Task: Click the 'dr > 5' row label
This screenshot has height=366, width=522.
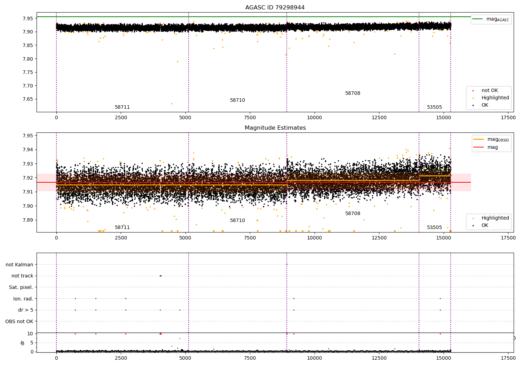Action: point(26,310)
